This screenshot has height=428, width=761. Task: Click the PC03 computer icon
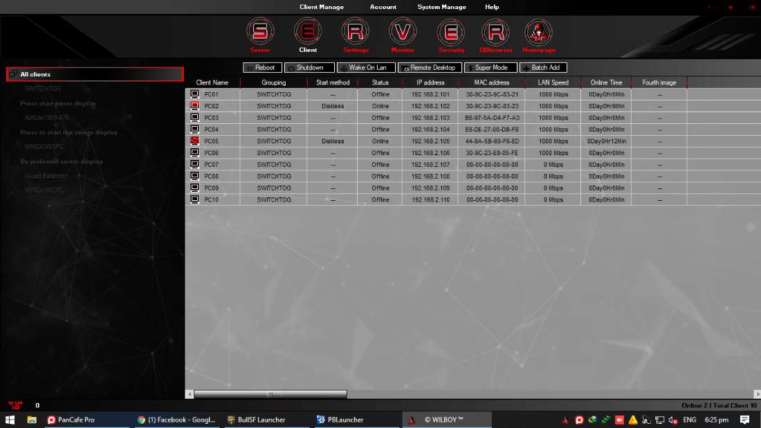pos(194,117)
